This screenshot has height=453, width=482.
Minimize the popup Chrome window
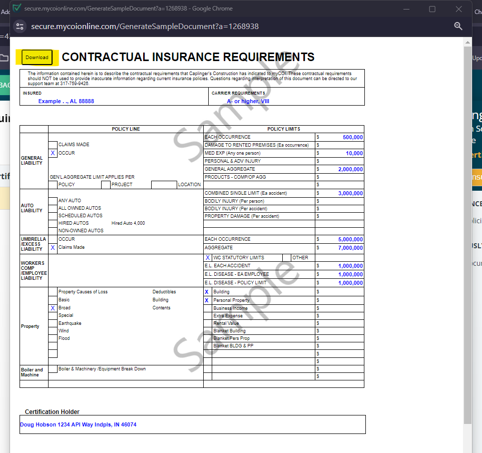[405, 9]
